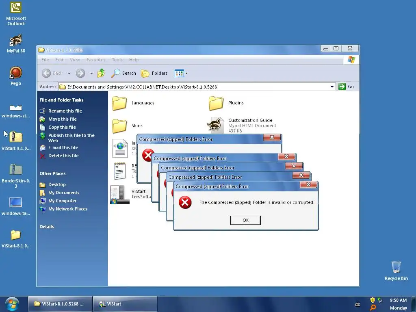Expand the Forward history dropdown arrow
Viewport: 416px width, 312px height.
(x=91, y=73)
